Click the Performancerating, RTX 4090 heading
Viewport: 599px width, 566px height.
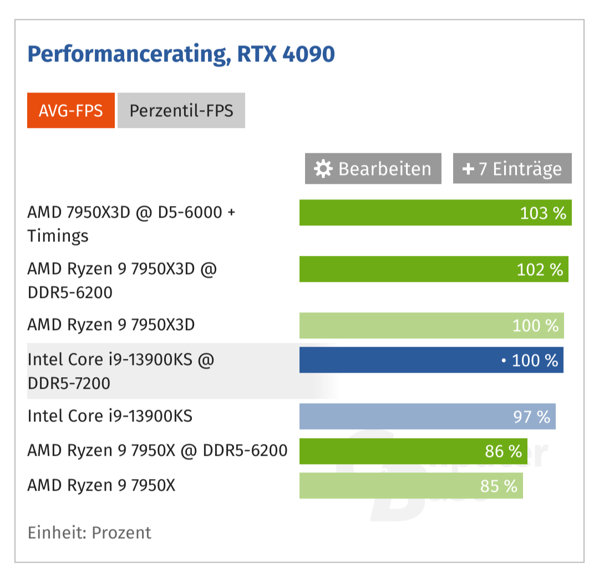click(x=181, y=54)
